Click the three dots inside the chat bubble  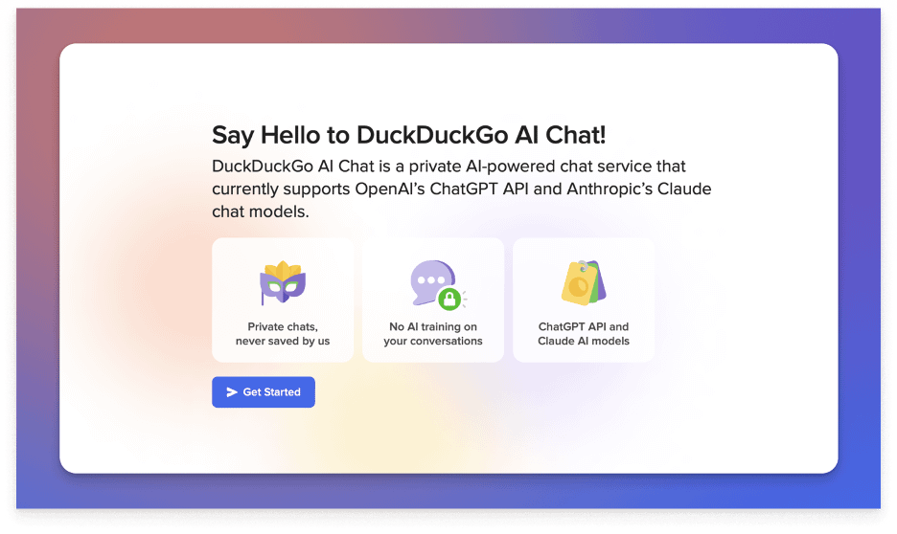tap(431, 279)
